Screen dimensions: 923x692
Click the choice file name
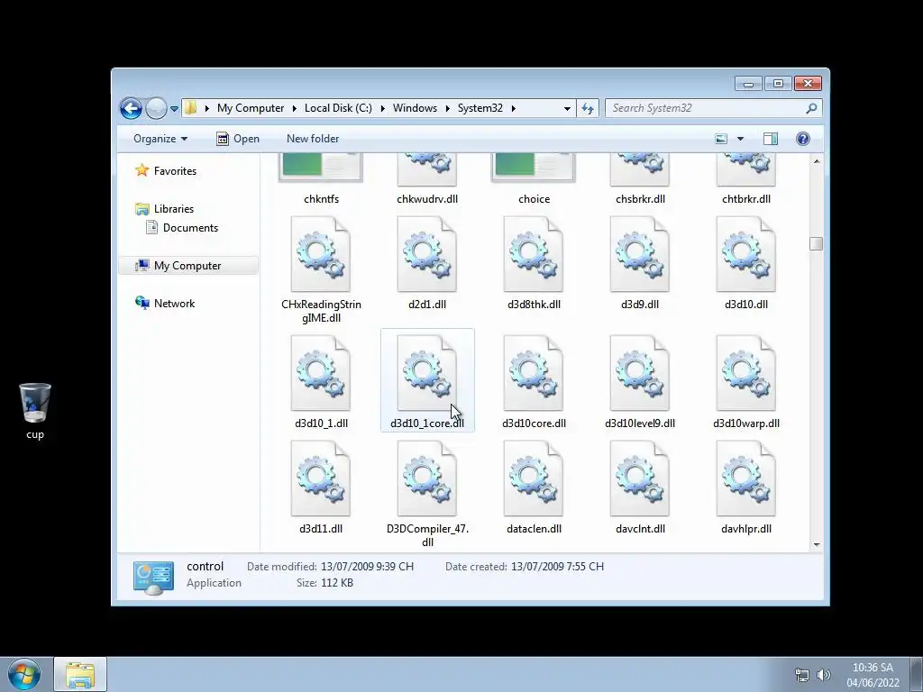534,199
